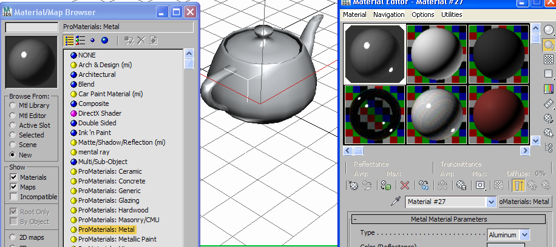The image size is (556, 247).
Task: Select Selected radio button
Action: [x=13, y=135]
